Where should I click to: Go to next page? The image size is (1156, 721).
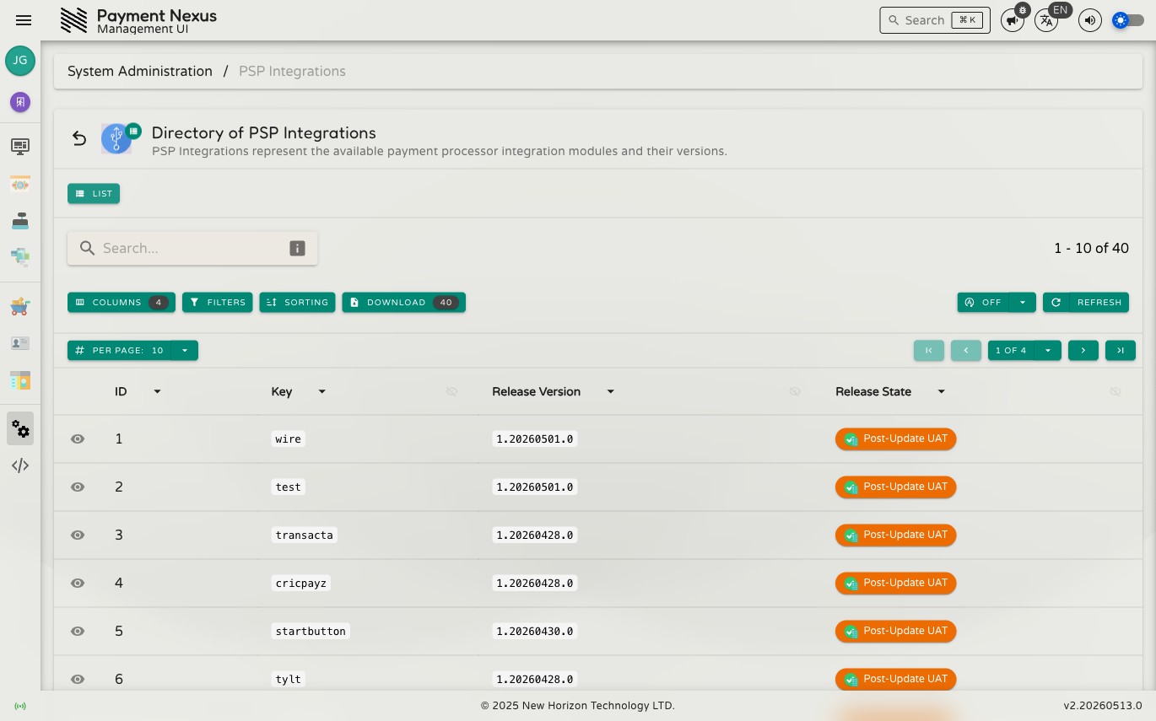1083,350
